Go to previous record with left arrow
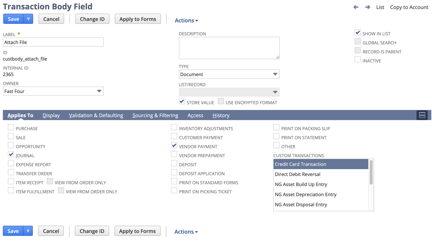The height and width of the screenshot is (247, 432). 356,7
